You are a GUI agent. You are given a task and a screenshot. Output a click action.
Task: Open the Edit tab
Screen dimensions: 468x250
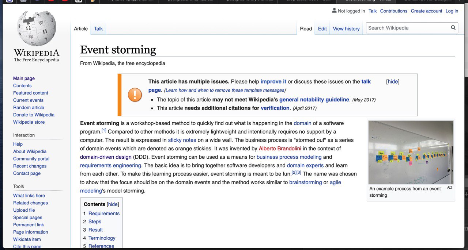point(322,28)
